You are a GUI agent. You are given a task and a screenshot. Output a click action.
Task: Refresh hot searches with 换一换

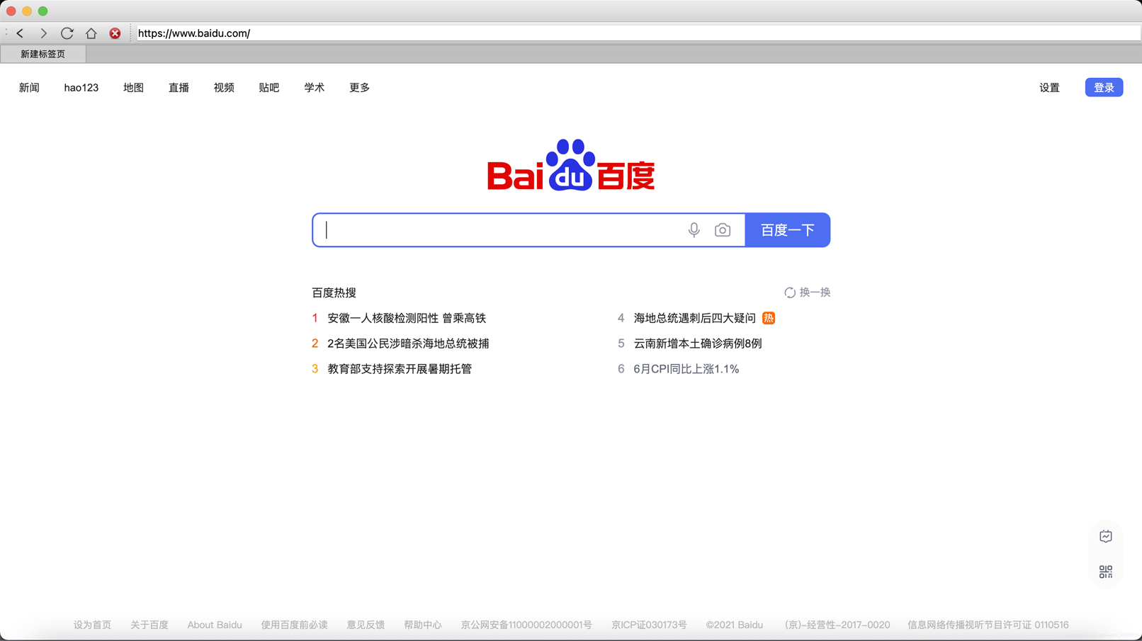click(807, 293)
